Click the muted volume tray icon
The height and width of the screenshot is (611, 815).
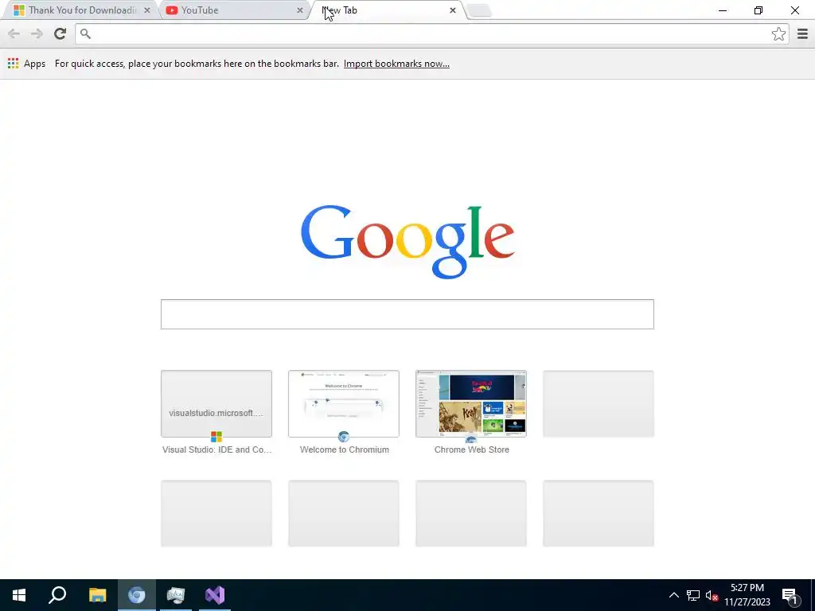click(712, 595)
